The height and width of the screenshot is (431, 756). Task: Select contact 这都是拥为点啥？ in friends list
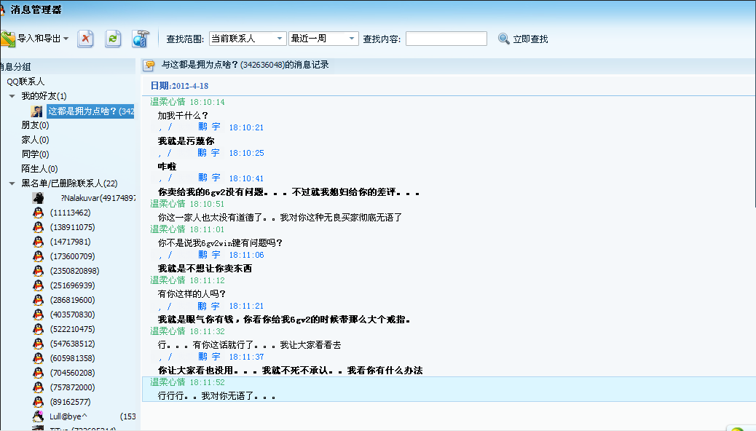click(x=90, y=111)
